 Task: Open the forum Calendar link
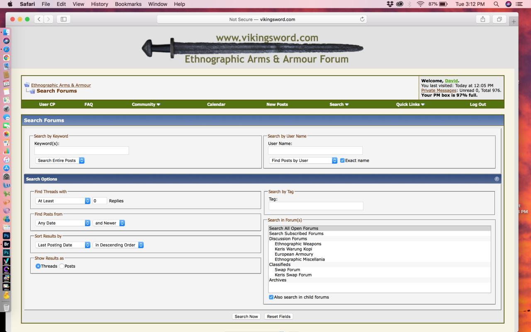(216, 105)
